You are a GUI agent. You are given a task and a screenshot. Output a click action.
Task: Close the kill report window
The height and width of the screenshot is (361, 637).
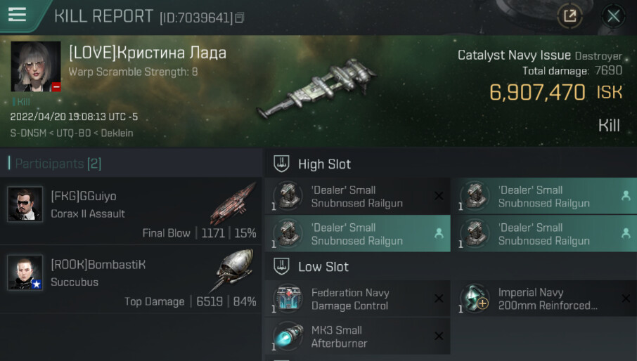613,15
